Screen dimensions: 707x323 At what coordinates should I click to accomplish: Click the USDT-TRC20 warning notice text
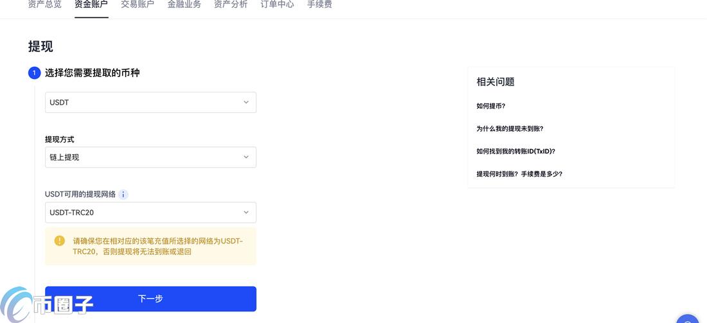coord(158,247)
